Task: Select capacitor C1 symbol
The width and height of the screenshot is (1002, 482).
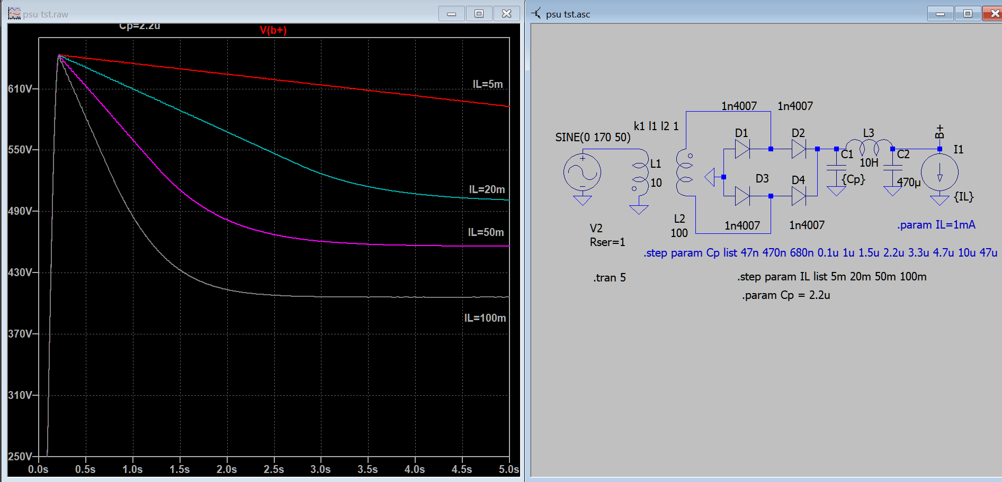Action: click(836, 167)
